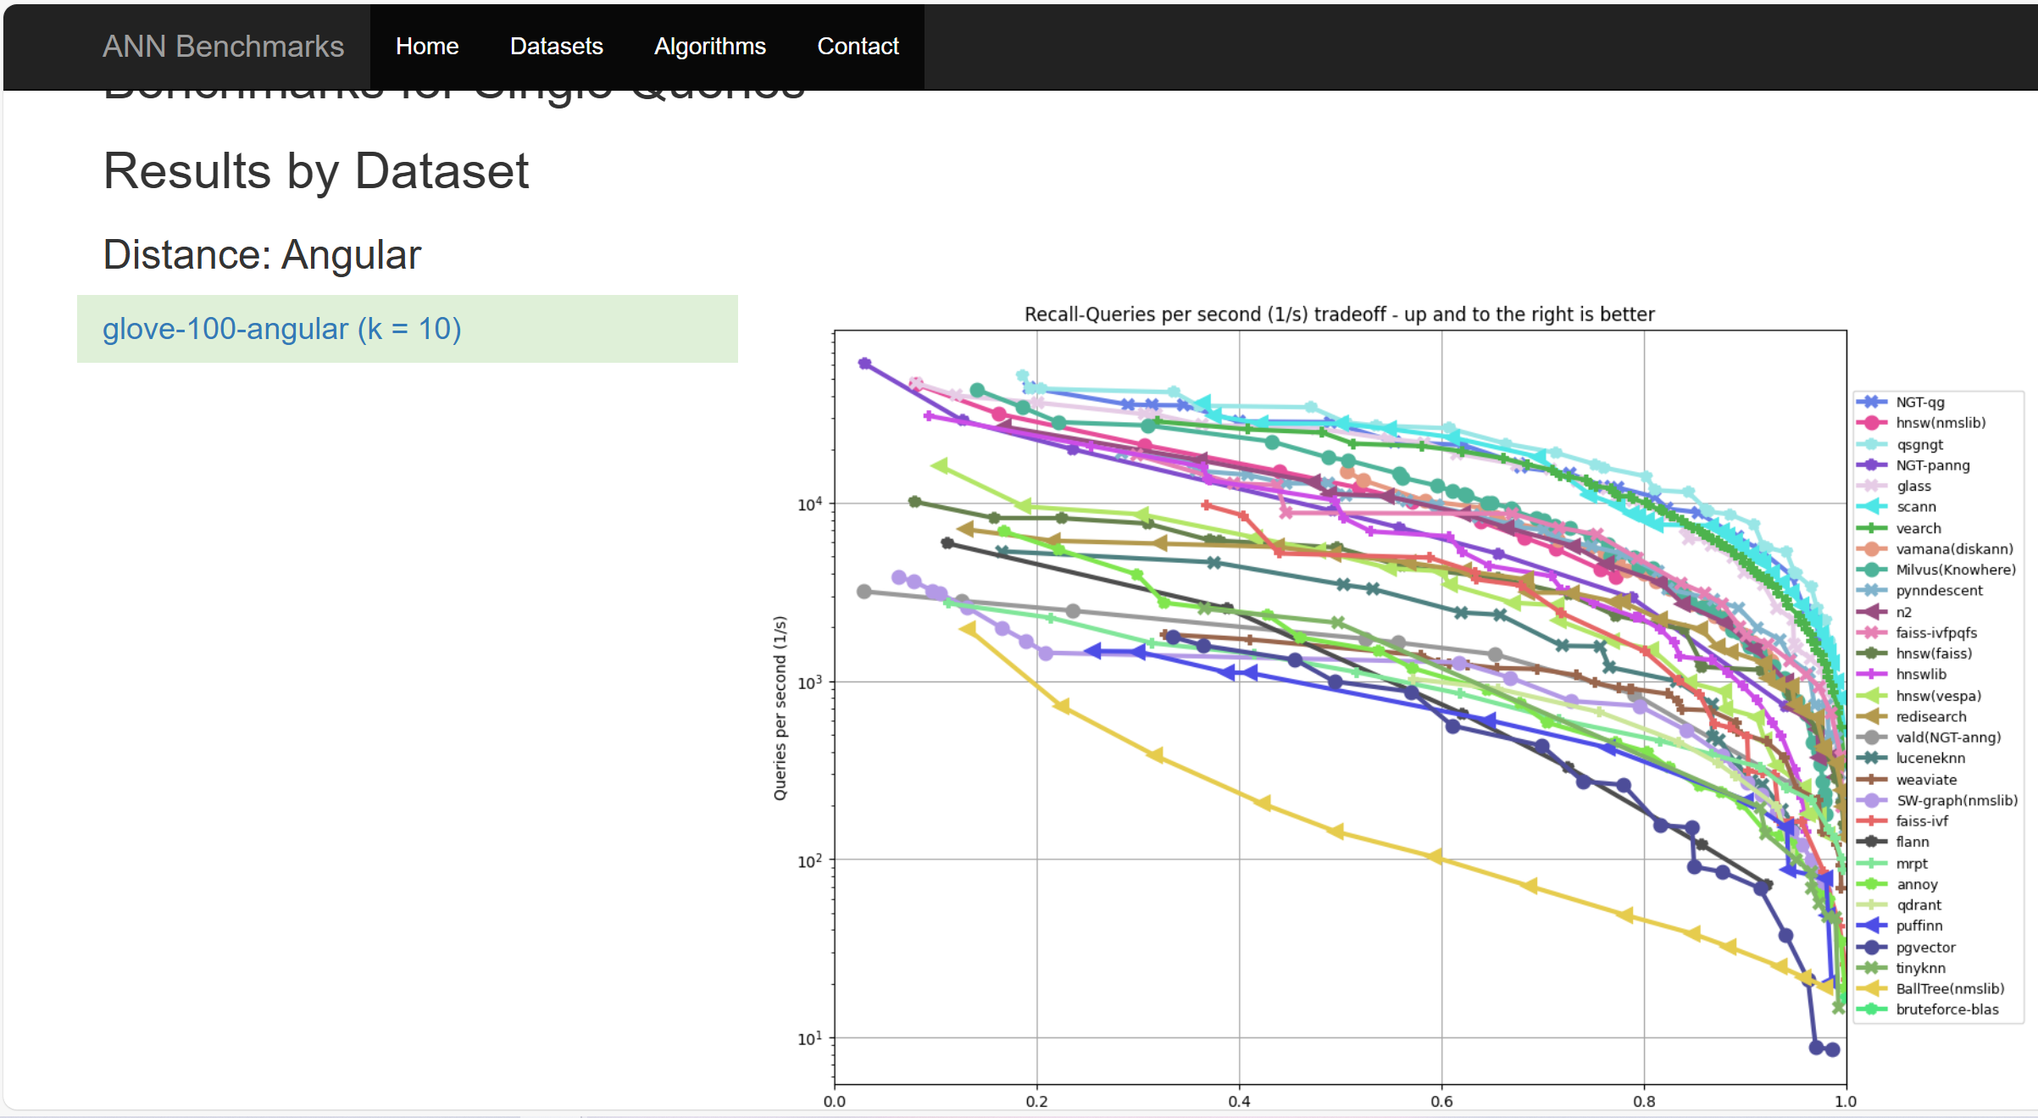2038x1118 pixels.
Task: Click the leftmost NGT-panng data point
Action: 864,364
